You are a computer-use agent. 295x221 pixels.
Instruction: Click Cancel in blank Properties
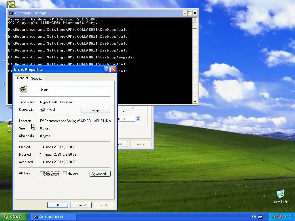click(x=81, y=205)
